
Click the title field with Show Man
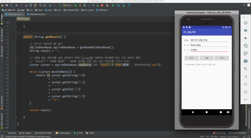click(x=209, y=45)
